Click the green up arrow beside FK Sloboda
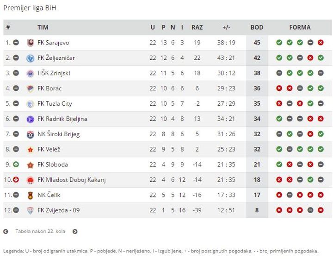Viewport: 333px width, 259px height. click(16, 164)
